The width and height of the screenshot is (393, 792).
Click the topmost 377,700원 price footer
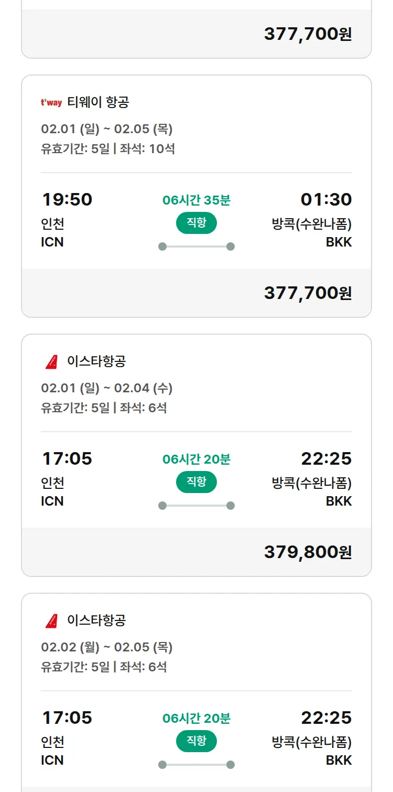pyautogui.click(x=308, y=34)
